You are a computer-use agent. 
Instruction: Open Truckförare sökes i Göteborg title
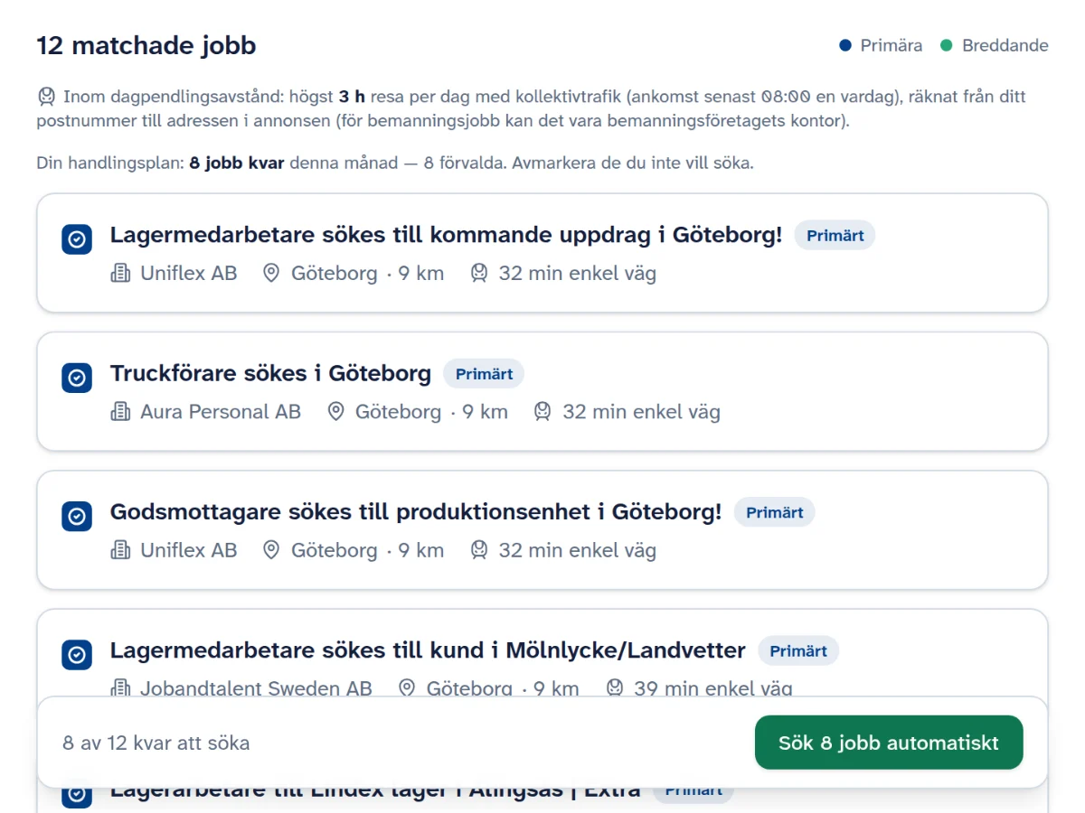270,373
